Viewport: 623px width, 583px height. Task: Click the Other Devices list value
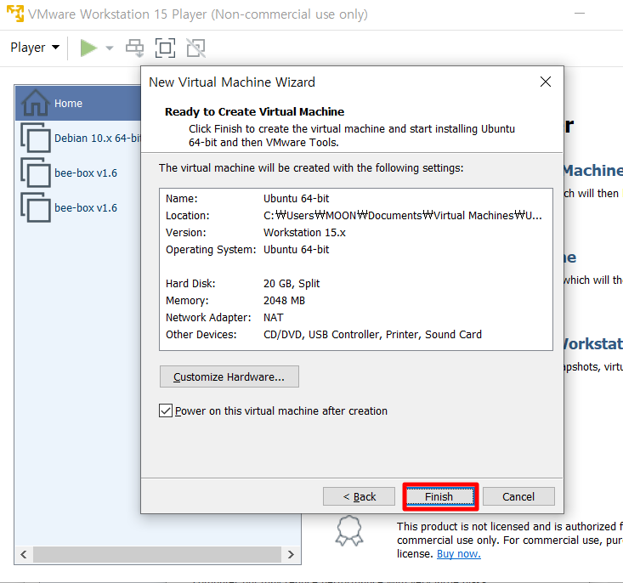coord(372,335)
